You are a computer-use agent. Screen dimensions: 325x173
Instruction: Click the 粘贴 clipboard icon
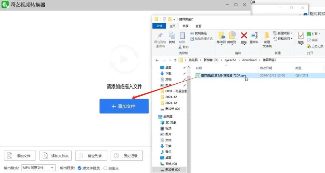click(x=182, y=35)
